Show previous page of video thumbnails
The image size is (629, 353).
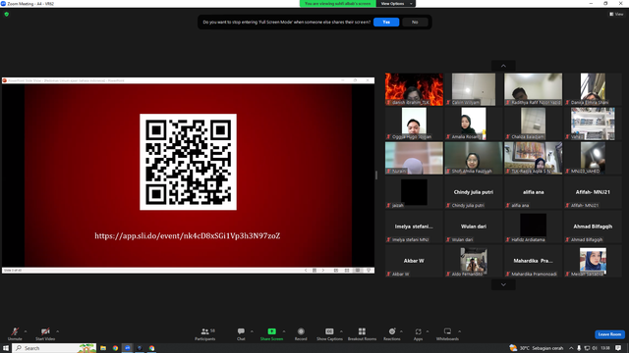click(503, 66)
